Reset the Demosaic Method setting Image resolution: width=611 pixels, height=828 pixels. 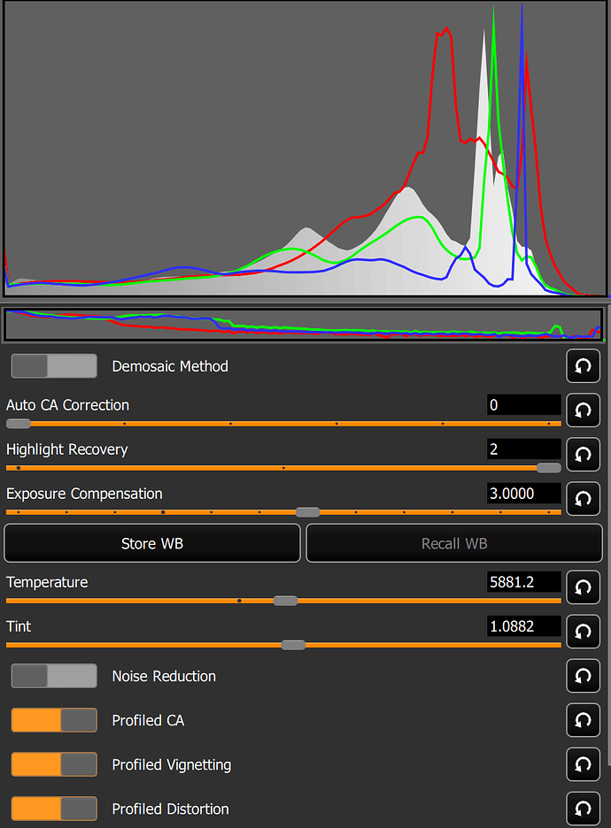point(583,366)
